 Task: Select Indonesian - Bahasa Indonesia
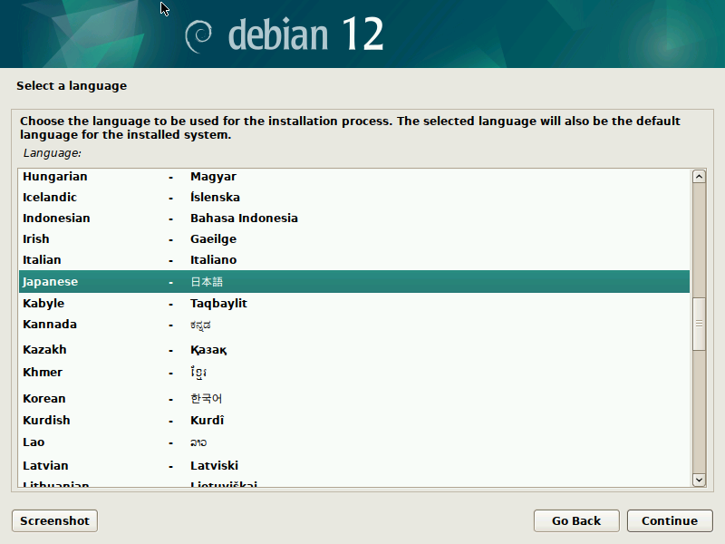354,219
